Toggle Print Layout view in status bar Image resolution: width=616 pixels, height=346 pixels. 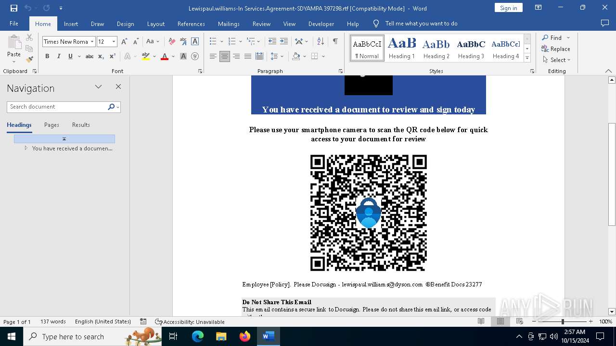click(500, 321)
